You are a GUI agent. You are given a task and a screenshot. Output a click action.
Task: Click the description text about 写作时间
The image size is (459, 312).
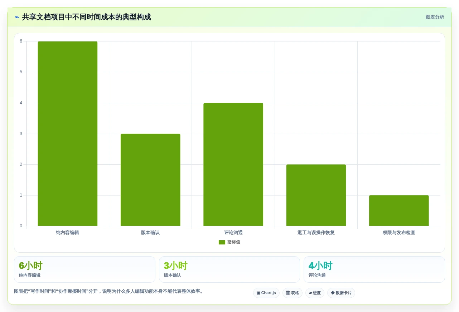pyautogui.click(x=109, y=291)
